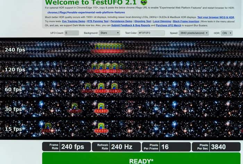Click the Text Color field showing #F0F0F0
The image size is (243, 164).
151,33
